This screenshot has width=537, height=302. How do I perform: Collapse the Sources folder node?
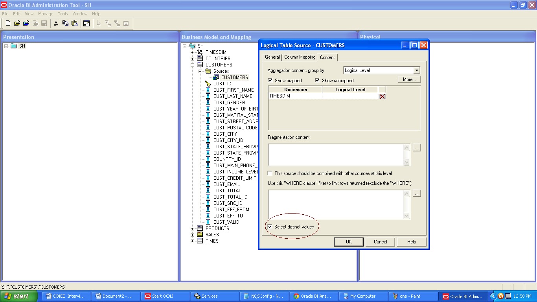[x=200, y=71]
